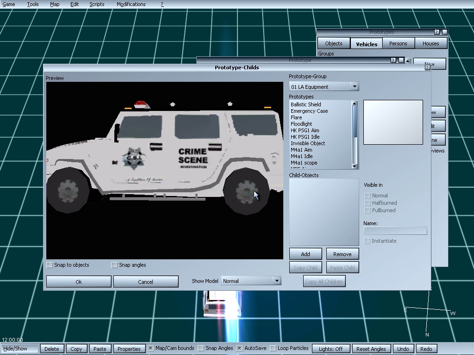This screenshot has width=474, height=355.
Task: Click the help icon in Prototypes window title bar
Action: pyautogui.click(x=437, y=32)
